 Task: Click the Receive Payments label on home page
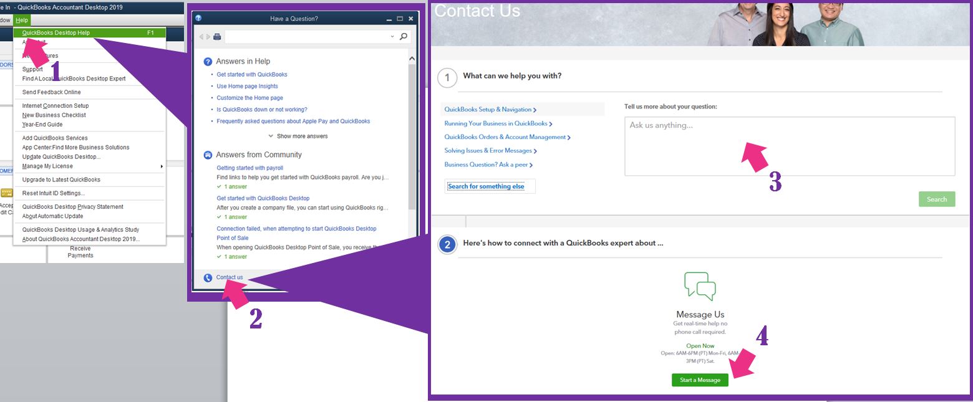(x=80, y=252)
